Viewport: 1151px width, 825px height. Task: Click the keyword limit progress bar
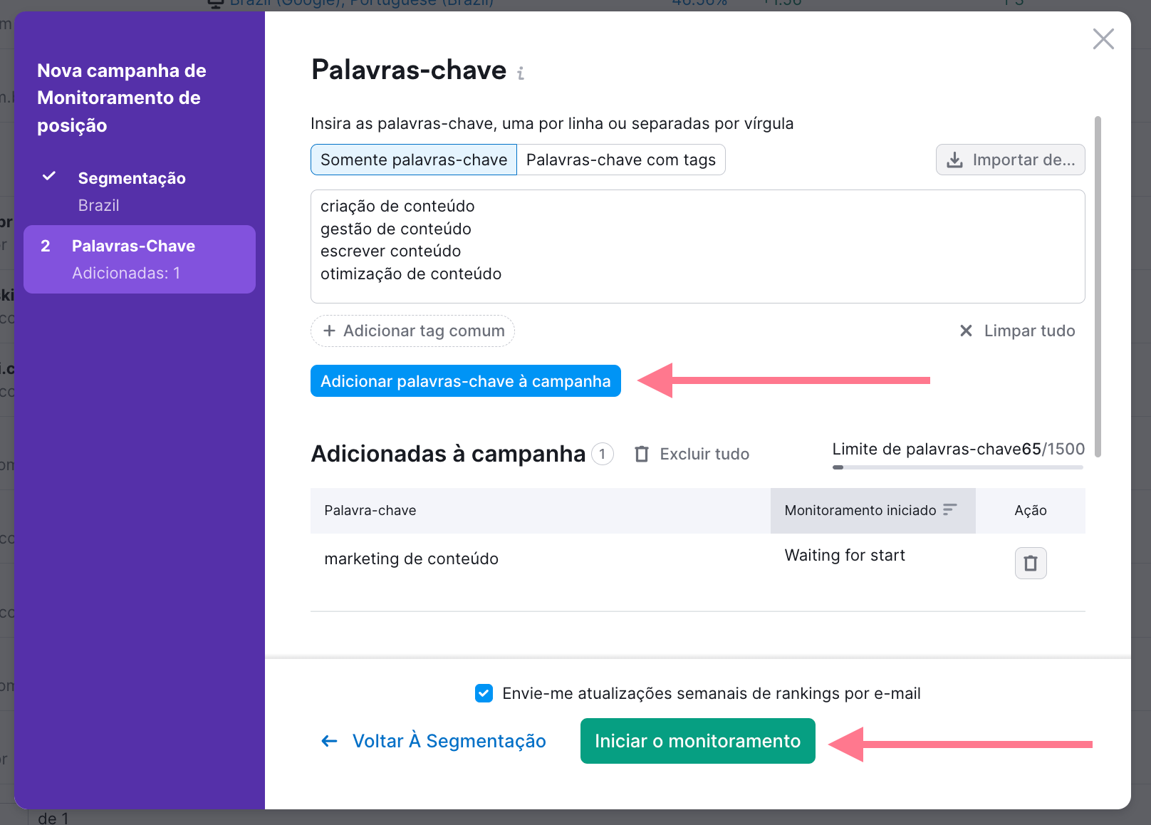(957, 467)
